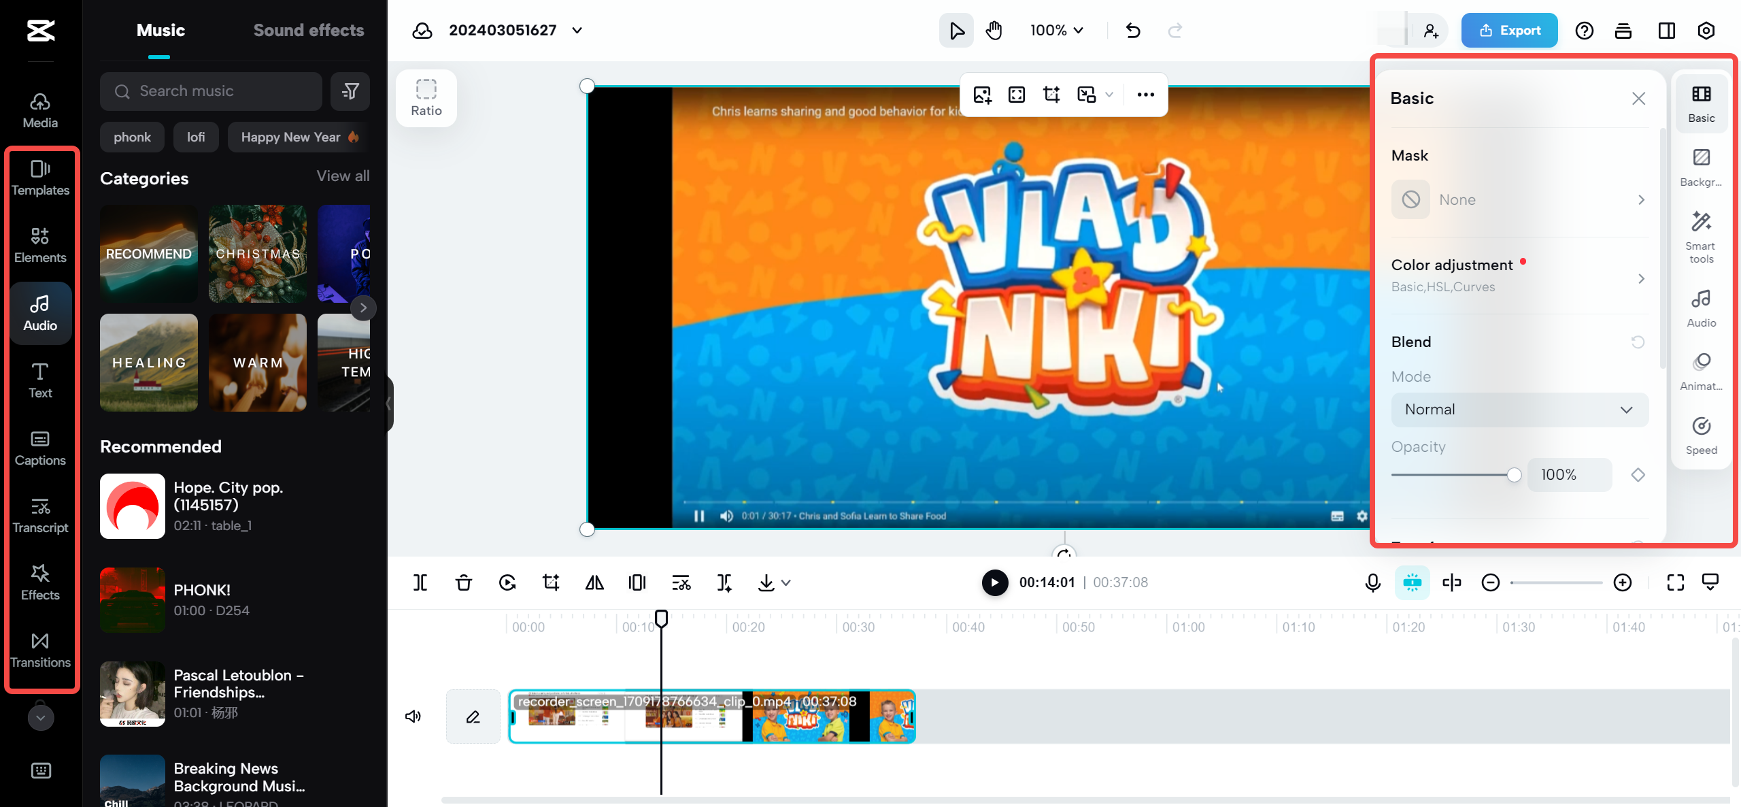
Task: Start recording a voiceover with the microphone
Action: pos(1372,582)
